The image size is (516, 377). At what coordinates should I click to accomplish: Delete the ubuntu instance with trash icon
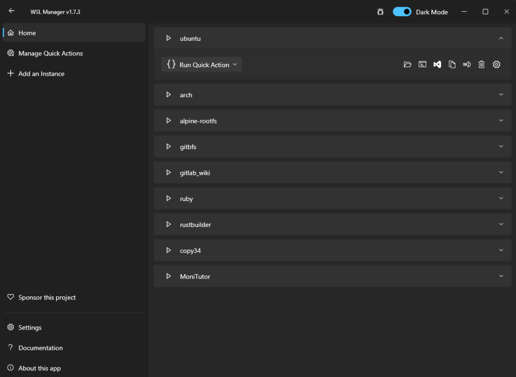[x=482, y=65]
